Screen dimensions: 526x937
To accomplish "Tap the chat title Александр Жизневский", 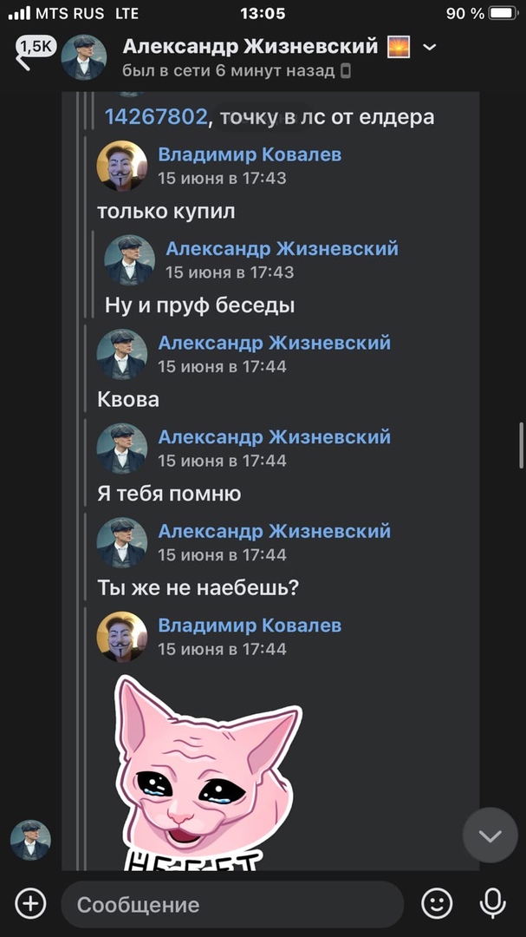I will [x=250, y=46].
